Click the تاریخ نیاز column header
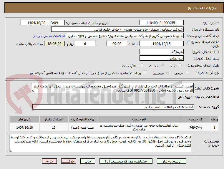 24,119
